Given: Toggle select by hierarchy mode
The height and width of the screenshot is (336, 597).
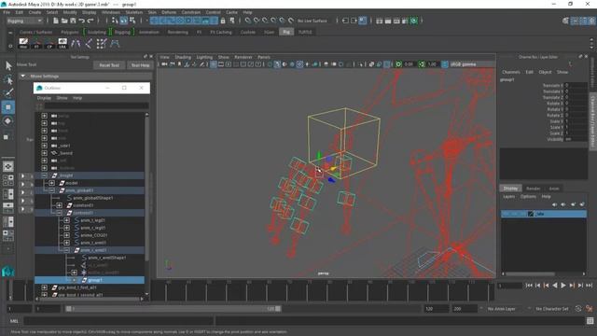Looking at the screenshot, I should tap(115, 21).
